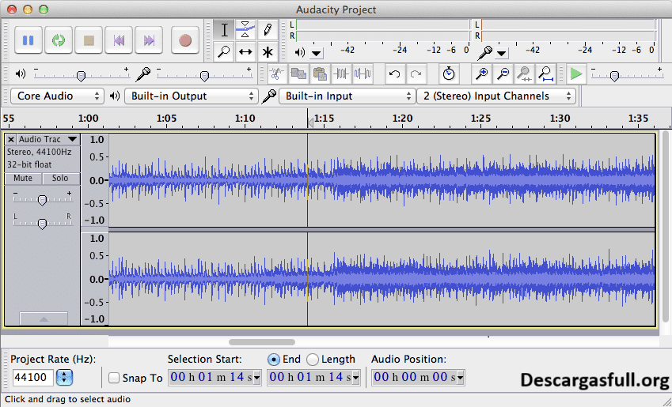Click the Zoom In magnifier icon
The width and height of the screenshot is (672, 407).
point(480,74)
